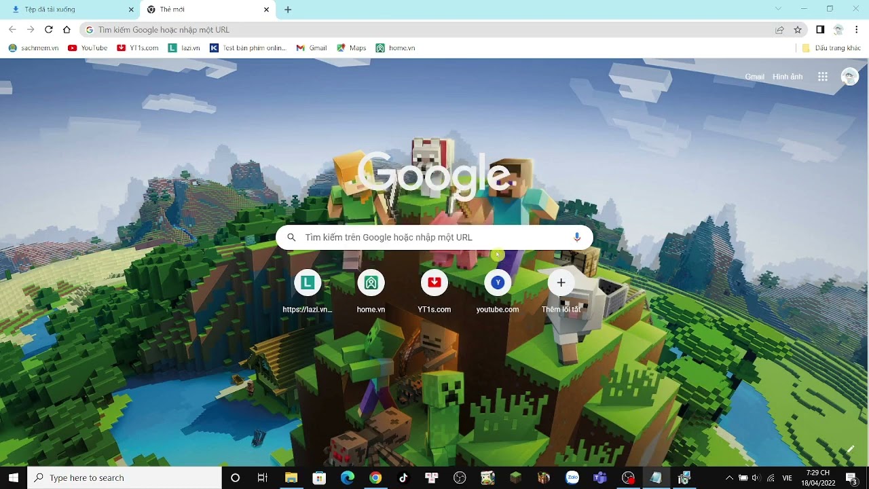The height and width of the screenshot is (489, 869).
Task: Open the side panel icon in the toolbar
Action: [x=820, y=29]
